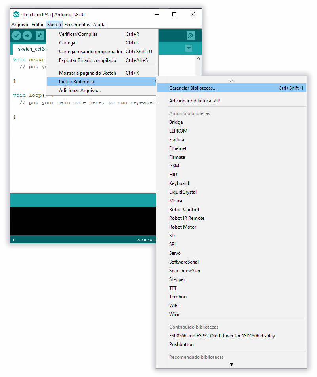This screenshot has height=377, width=317.
Task: Click the New sketch file icon
Action: (40, 36)
